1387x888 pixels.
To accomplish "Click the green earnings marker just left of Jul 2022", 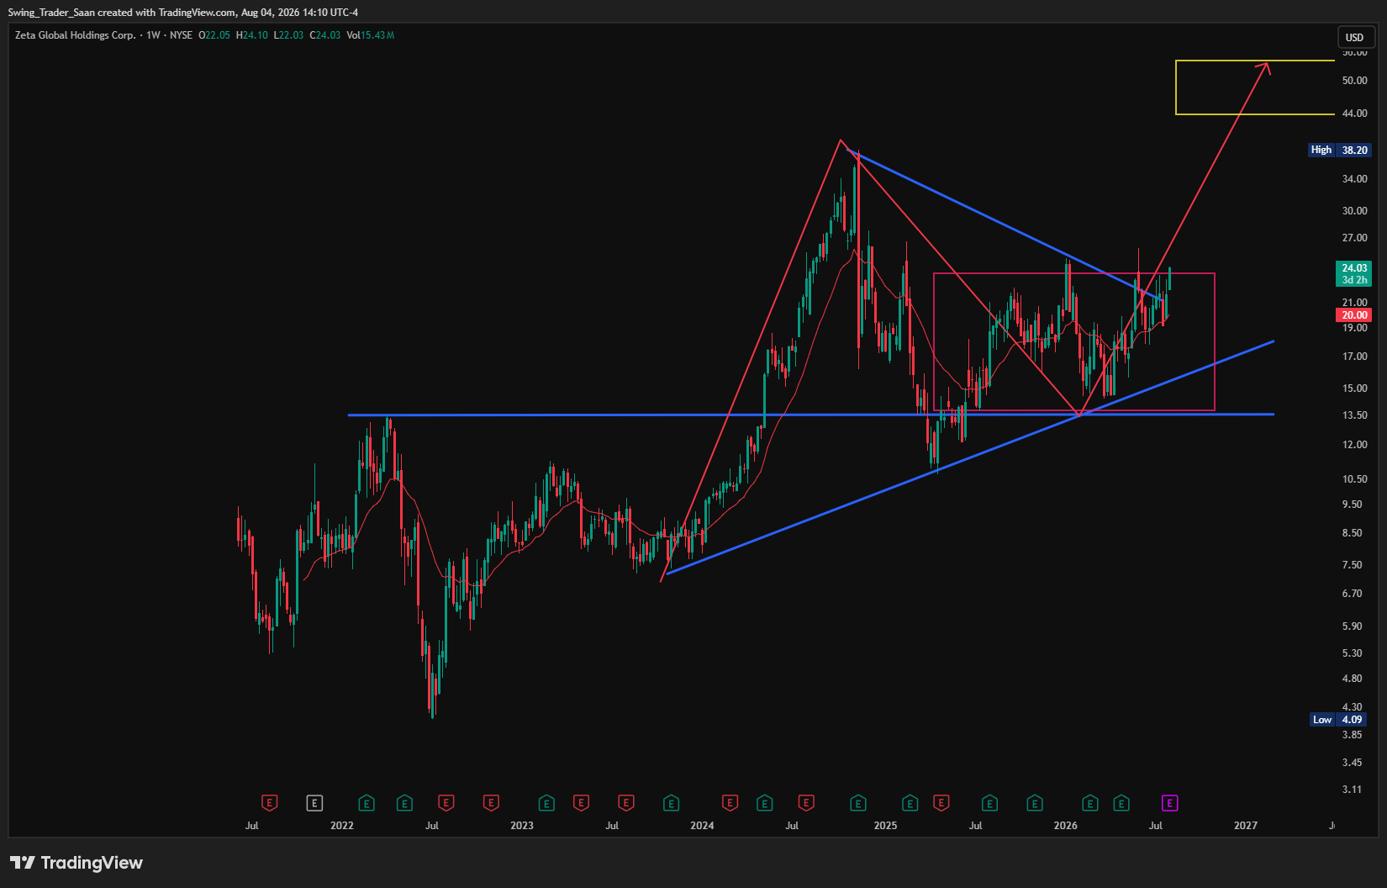I will tap(404, 803).
